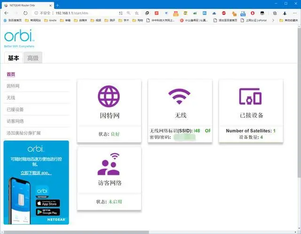Open the 学术 bookmarks folder

pyautogui.click(x=124, y=20)
